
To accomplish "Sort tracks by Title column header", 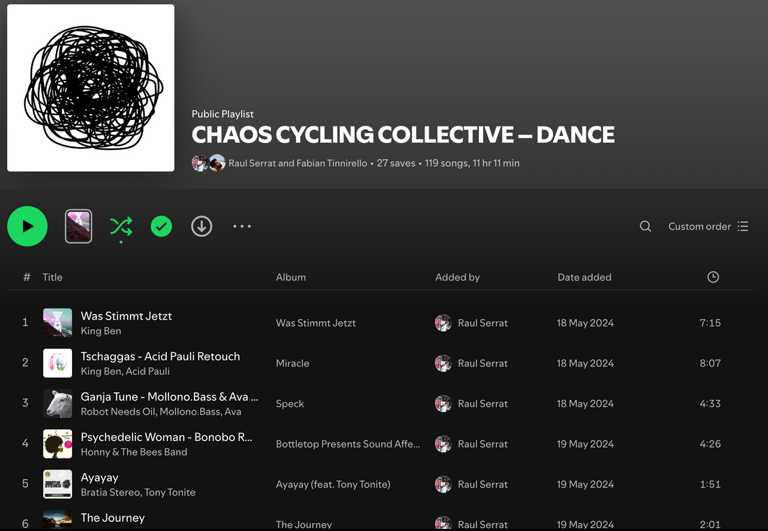I will 52,277.
